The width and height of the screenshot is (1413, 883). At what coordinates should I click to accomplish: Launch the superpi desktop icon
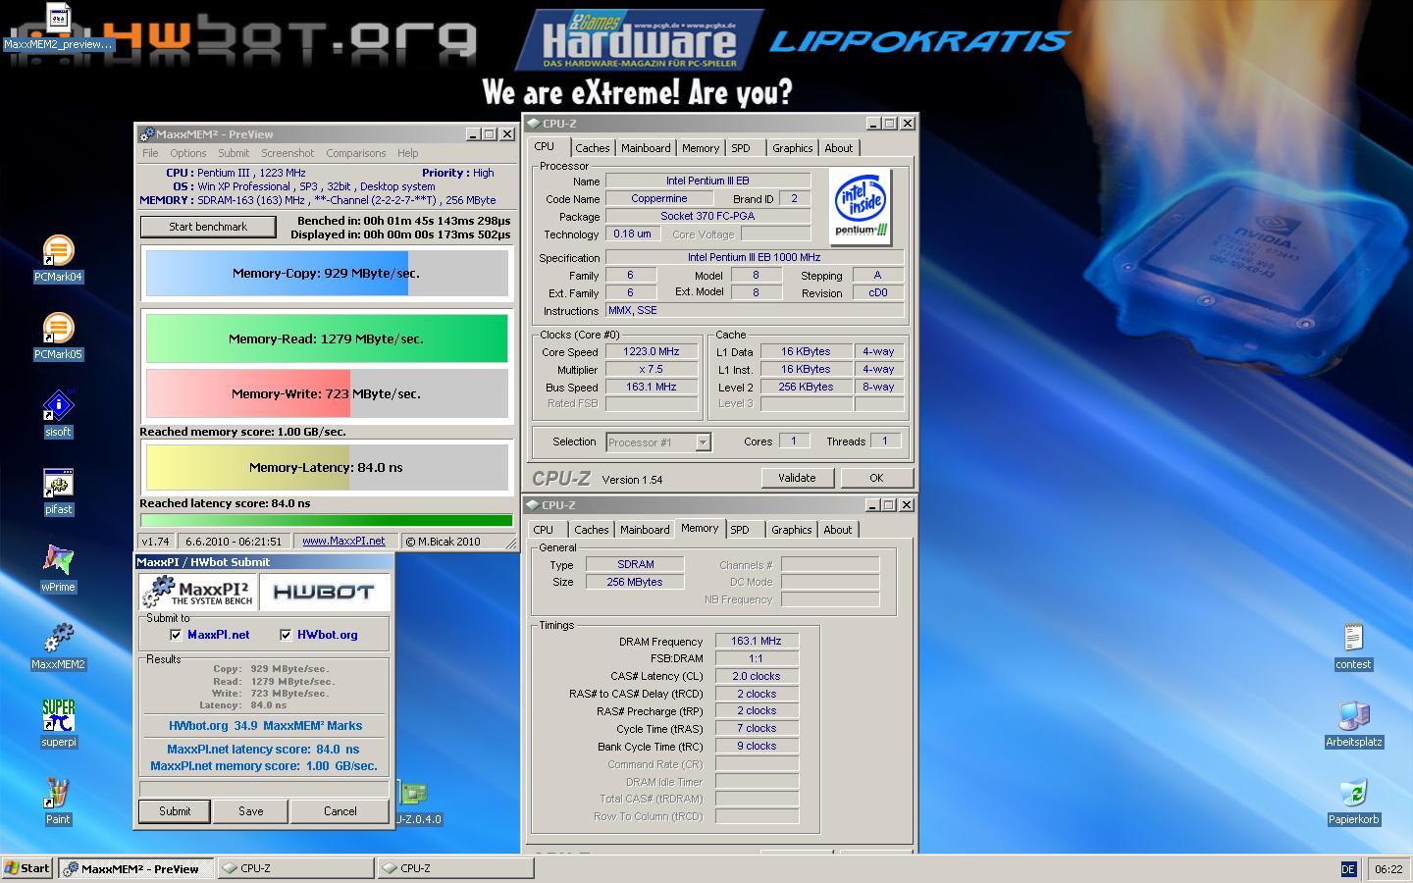click(x=58, y=724)
